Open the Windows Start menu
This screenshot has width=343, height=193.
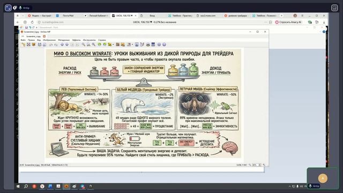click(x=18, y=187)
